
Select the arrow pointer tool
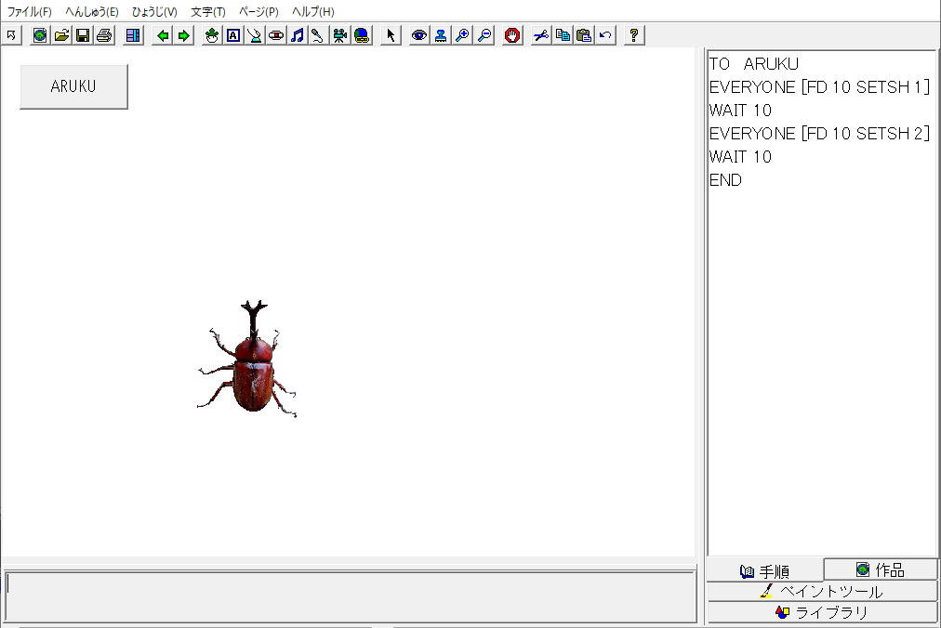391,35
